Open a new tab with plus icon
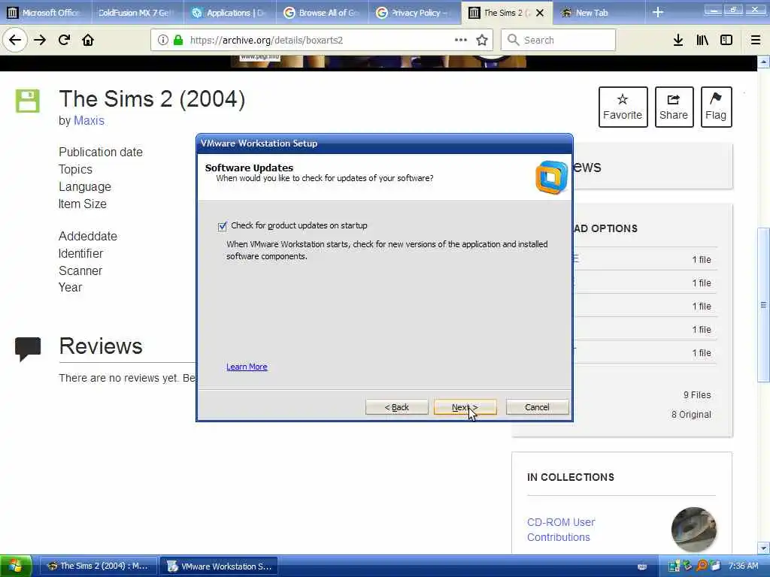770x577 pixels. [x=658, y=13]
